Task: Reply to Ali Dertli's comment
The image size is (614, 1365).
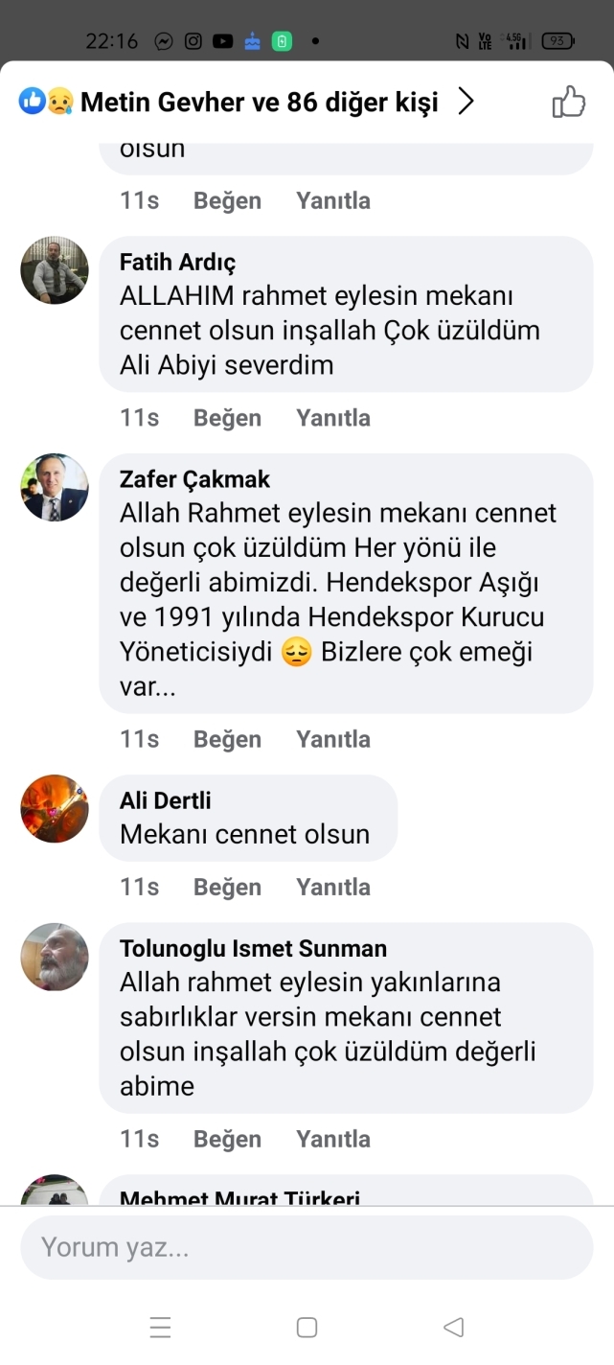Action: tap(332, 887)
